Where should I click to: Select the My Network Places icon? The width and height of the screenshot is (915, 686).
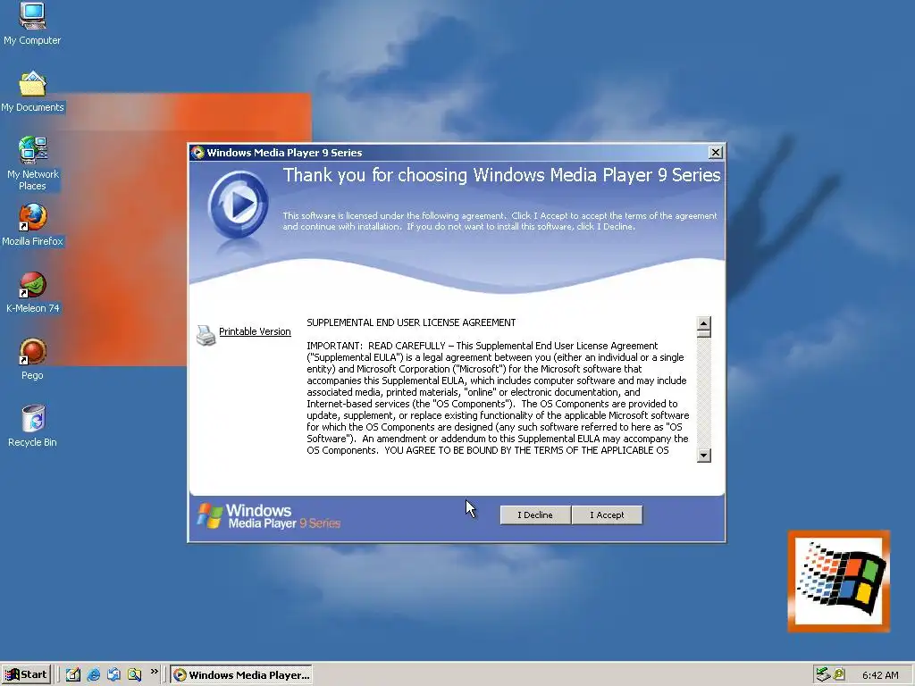(x=32, y=163)
